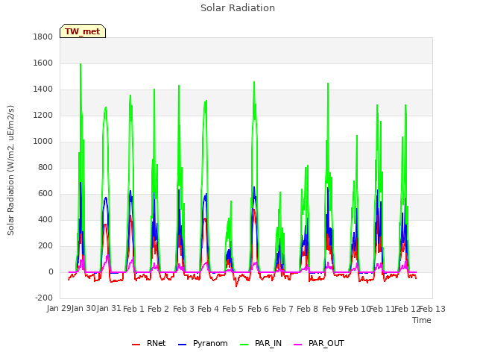Toggle Pyranom series in legend
The height and width of the screenshot is (358, 477).
coord(203,343)
